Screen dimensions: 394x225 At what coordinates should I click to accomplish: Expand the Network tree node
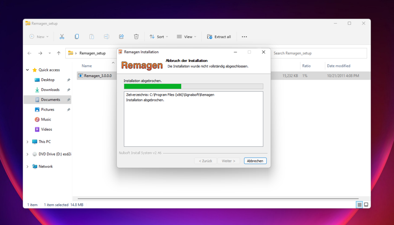coord(28,166)
